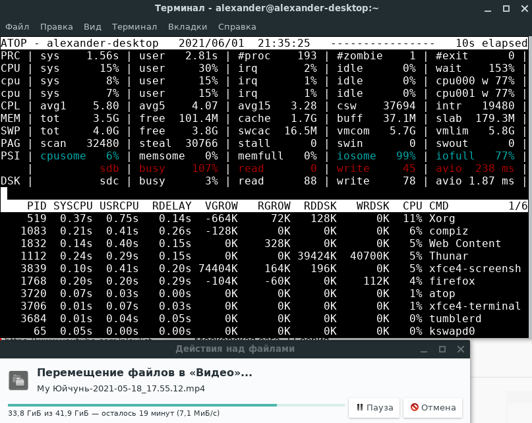Image resolution: width=532 pixels, height=423 pixels.
Task: Click the 10s elapsed text
Action: pyautogui.click(x=492, y=43)
